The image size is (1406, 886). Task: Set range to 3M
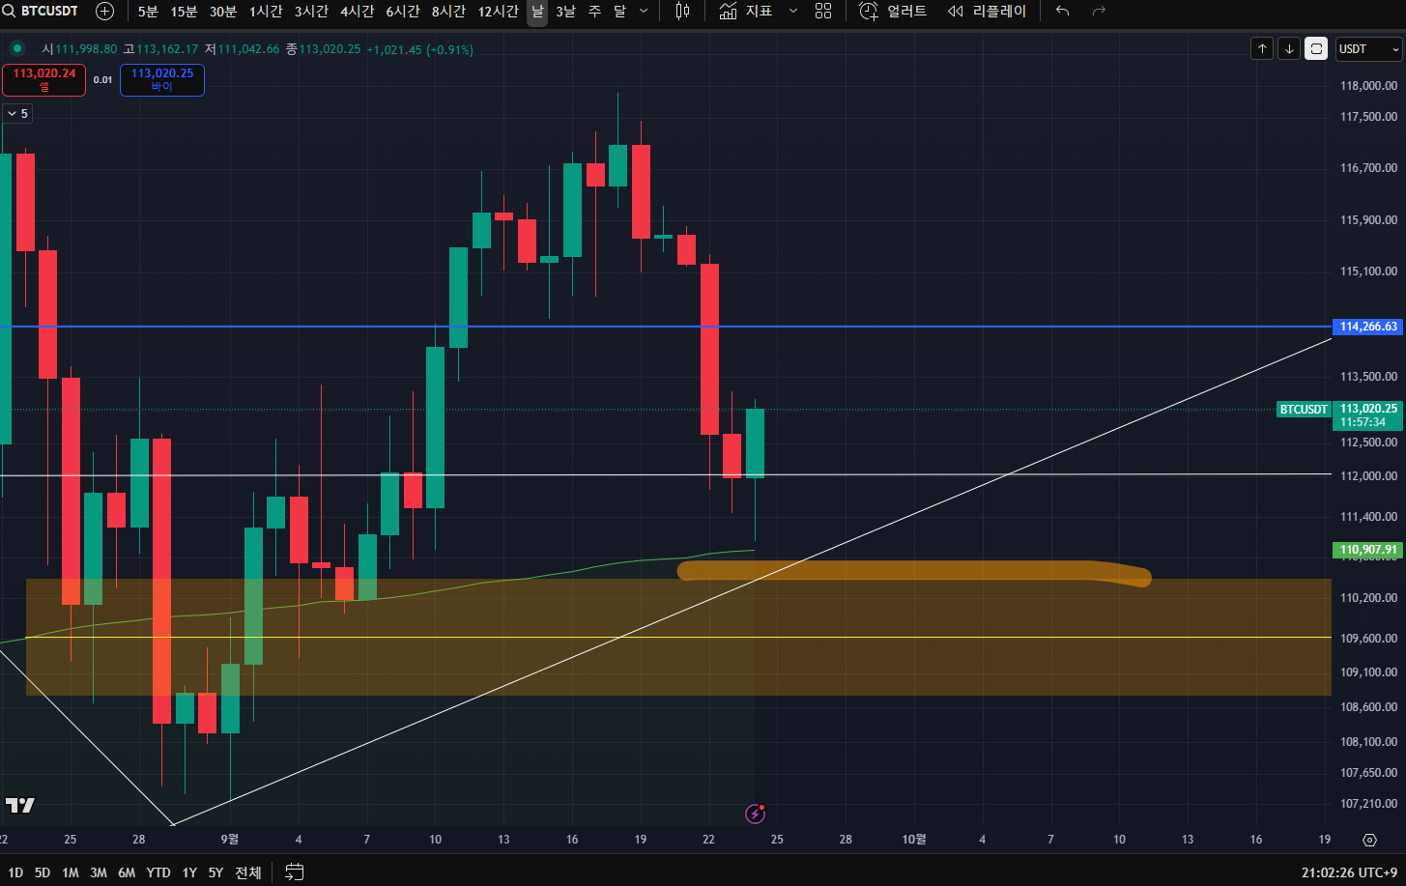(99, 872)
